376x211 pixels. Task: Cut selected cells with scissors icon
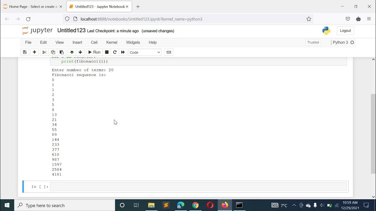click(44, 52)
